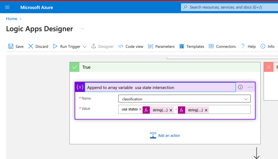The image size is (278, 159).
Task: Save the logic app with the Save button
Action: coord(16,46)
